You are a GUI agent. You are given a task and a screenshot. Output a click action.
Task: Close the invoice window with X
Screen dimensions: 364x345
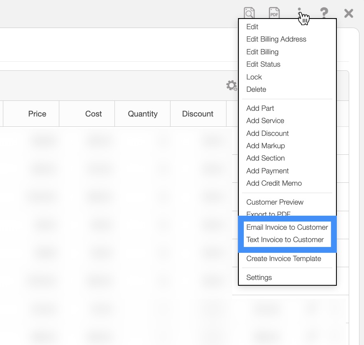pyautogui.click(x=349, y=13)
